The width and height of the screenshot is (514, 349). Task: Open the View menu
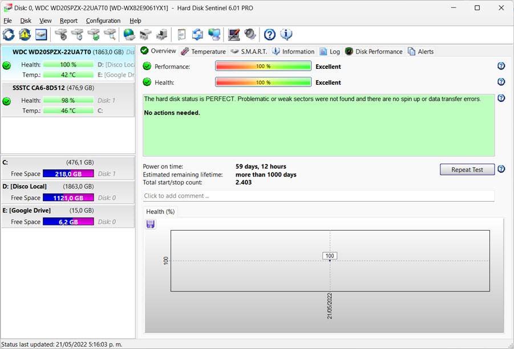(45, 20)
